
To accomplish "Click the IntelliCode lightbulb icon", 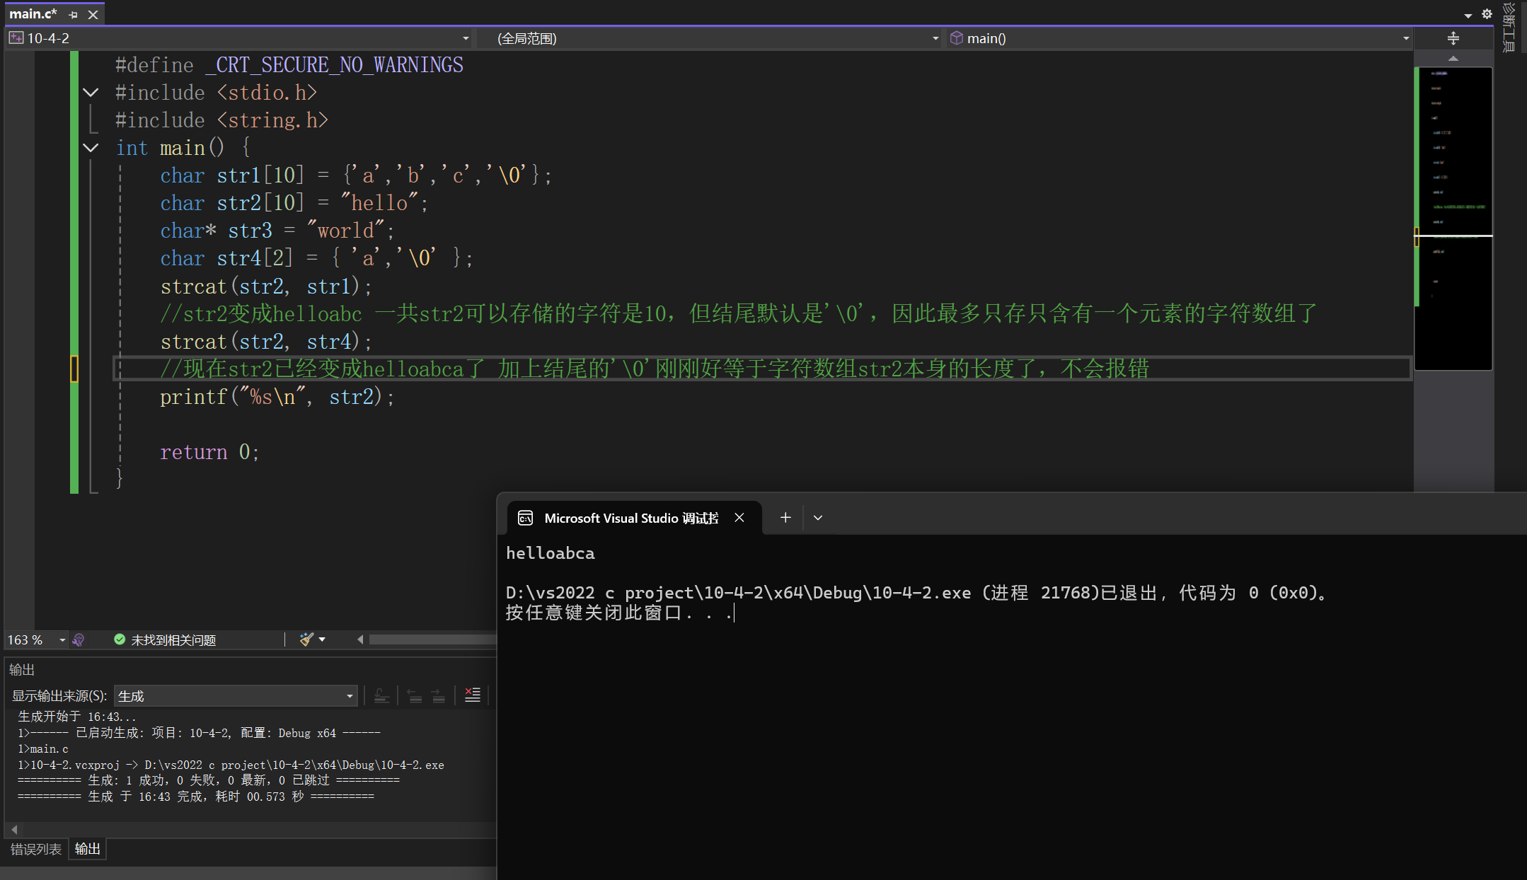I will [x=79, y=639].
